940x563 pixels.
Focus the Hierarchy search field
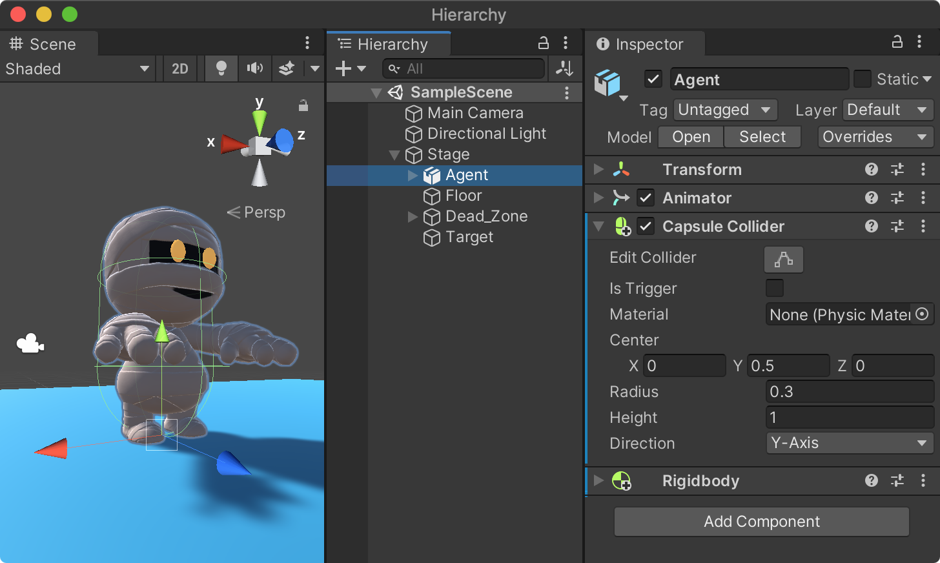464,68
